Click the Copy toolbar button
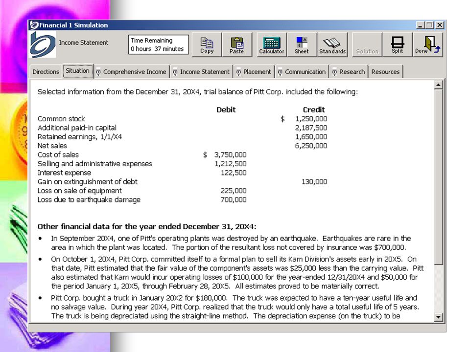Viewport: 470px width, 352px height. click(x=207, y=44)
